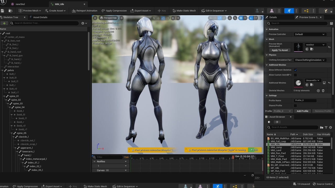Open the UnsavedCo additional meshes dropdown
This screenshot has width=335, height=188.
313,80
